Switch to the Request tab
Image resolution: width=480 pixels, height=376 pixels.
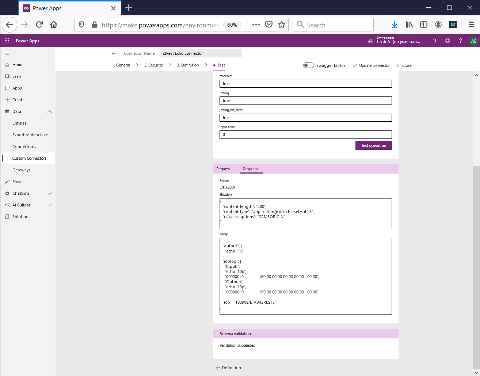(223, 169)
